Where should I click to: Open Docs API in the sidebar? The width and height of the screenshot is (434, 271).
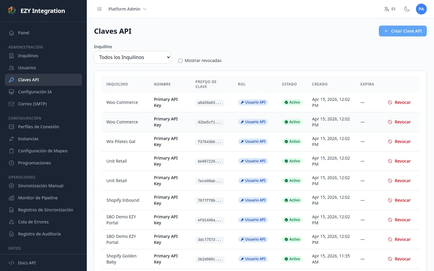pos(43,263)
